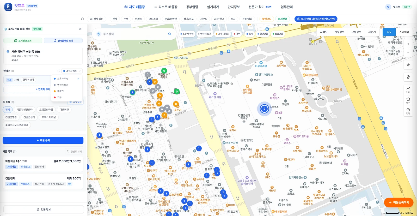The width and height of the screenshot is (417, 216).
Task: Click the blue 매물 등록 button
Action: [43, 140]
